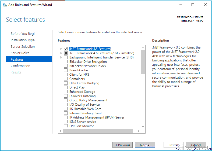
Task: Jump to the Confirmation step
Action: 20,66
